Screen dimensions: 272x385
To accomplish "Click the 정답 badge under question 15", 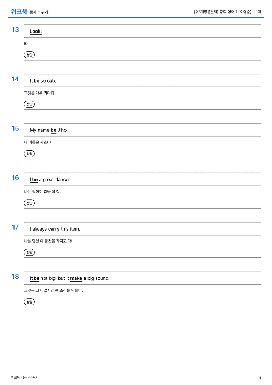I will coord(29,153).
